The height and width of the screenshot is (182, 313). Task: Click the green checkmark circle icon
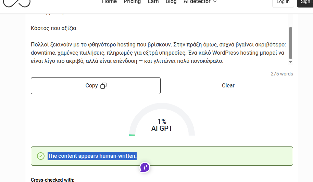pyautogui.click(x=41, y=156)
